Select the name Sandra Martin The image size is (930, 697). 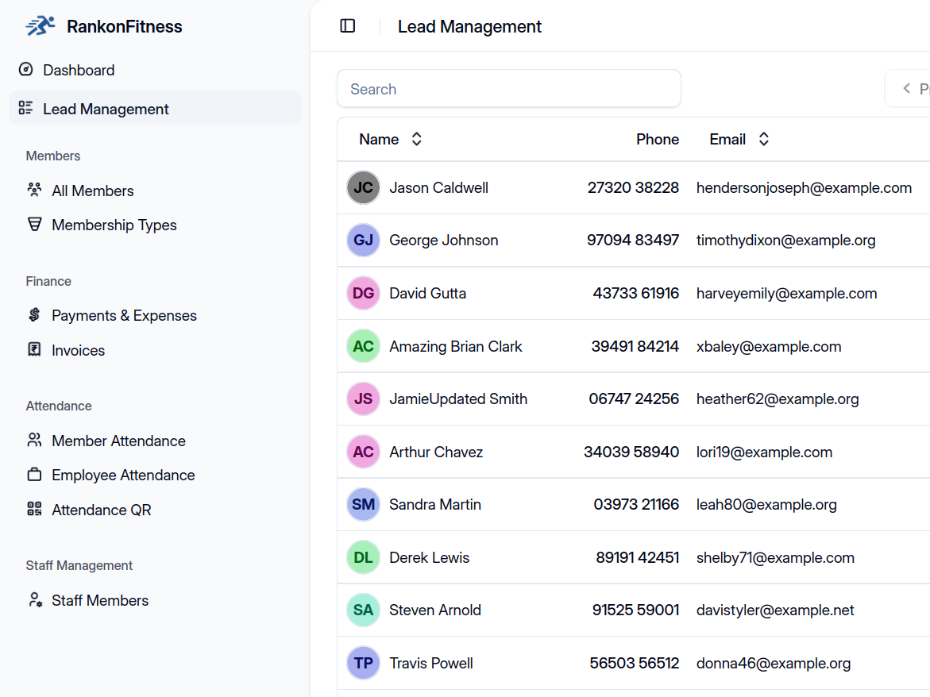click(435, 504)
